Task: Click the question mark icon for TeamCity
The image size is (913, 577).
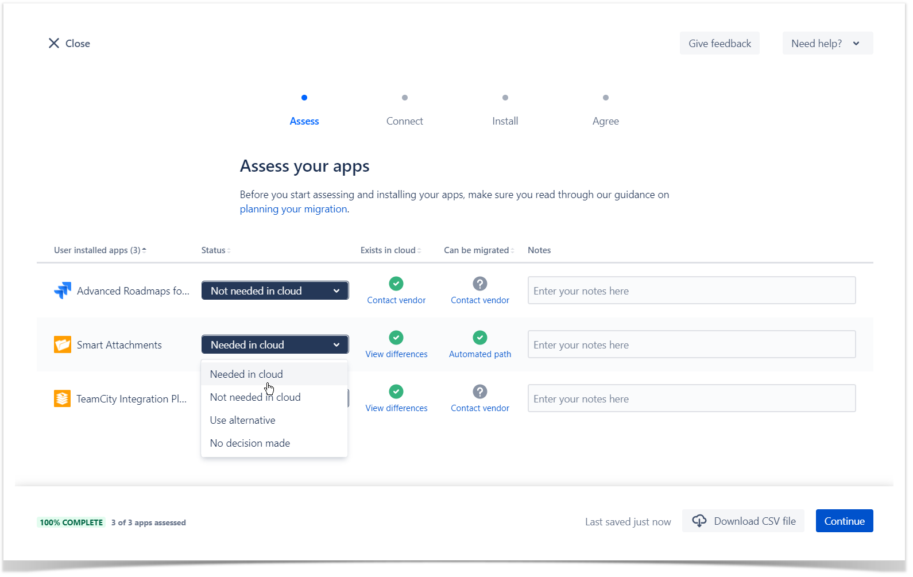Action: point(479,392)
